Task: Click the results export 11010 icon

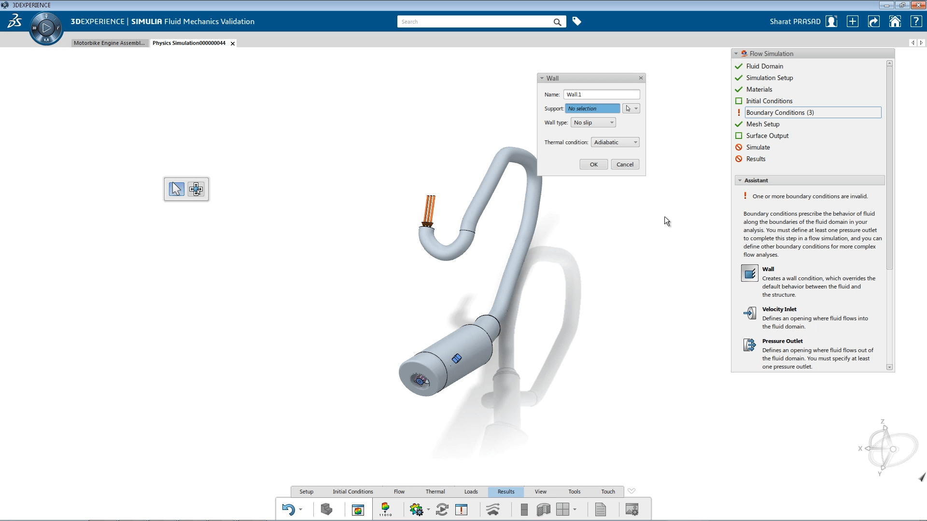Action: coord(385,509)
